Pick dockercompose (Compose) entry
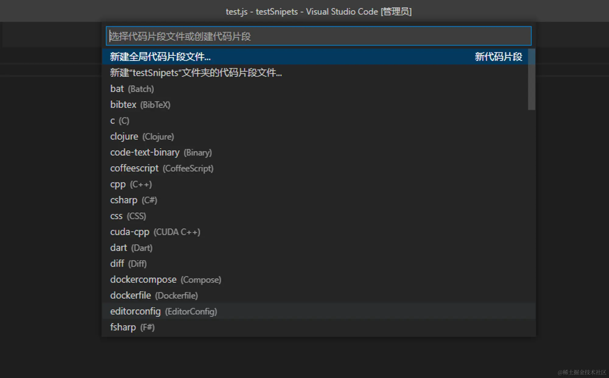Viewport: 609px width, 378px height. coord(319,280)
